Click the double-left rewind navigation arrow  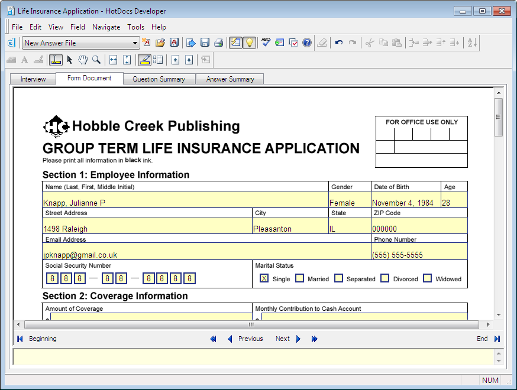214,339
